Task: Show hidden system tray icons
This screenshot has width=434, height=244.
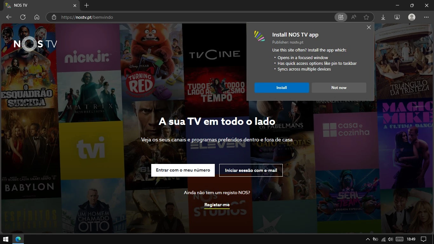Action: click(x=368, y=239)
